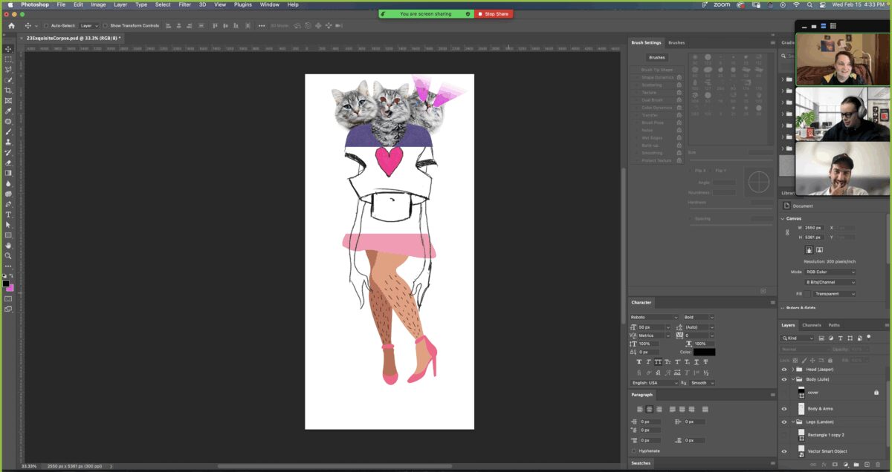Select the Eyedropper tool
892x472 pixels.
click(8, 111)
